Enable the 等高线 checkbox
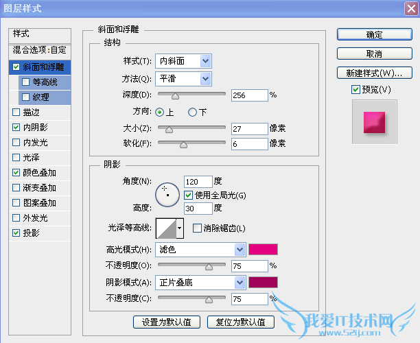 tap(25, 82)
